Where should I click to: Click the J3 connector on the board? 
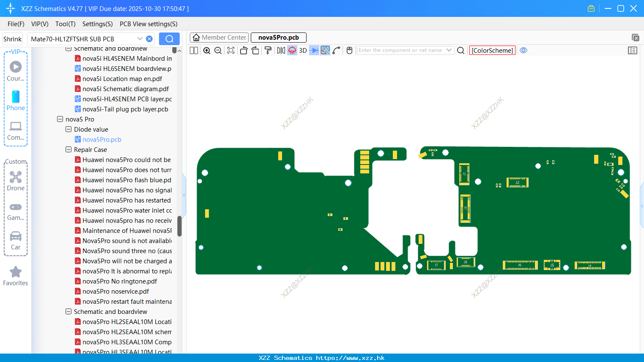[465, 208]
